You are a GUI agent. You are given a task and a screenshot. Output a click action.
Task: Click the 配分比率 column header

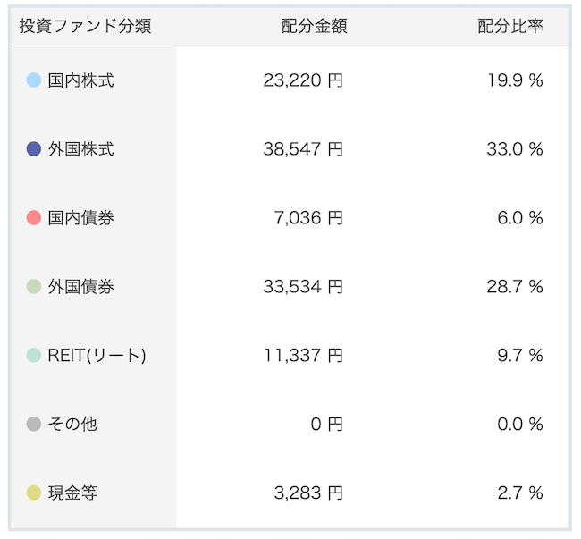click(x=510, y=26)
